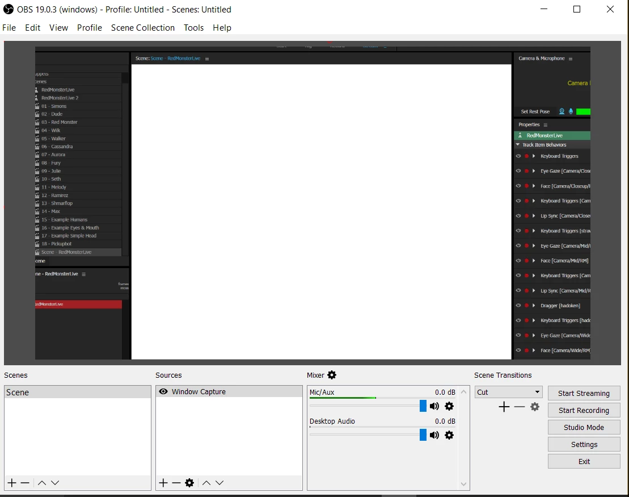
Task: Mute the Mic/Aux speaker icon
Action: coord(434,406)
